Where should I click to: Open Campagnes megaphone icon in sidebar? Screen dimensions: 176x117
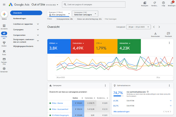pyautogui.click(x=4, y=34)
